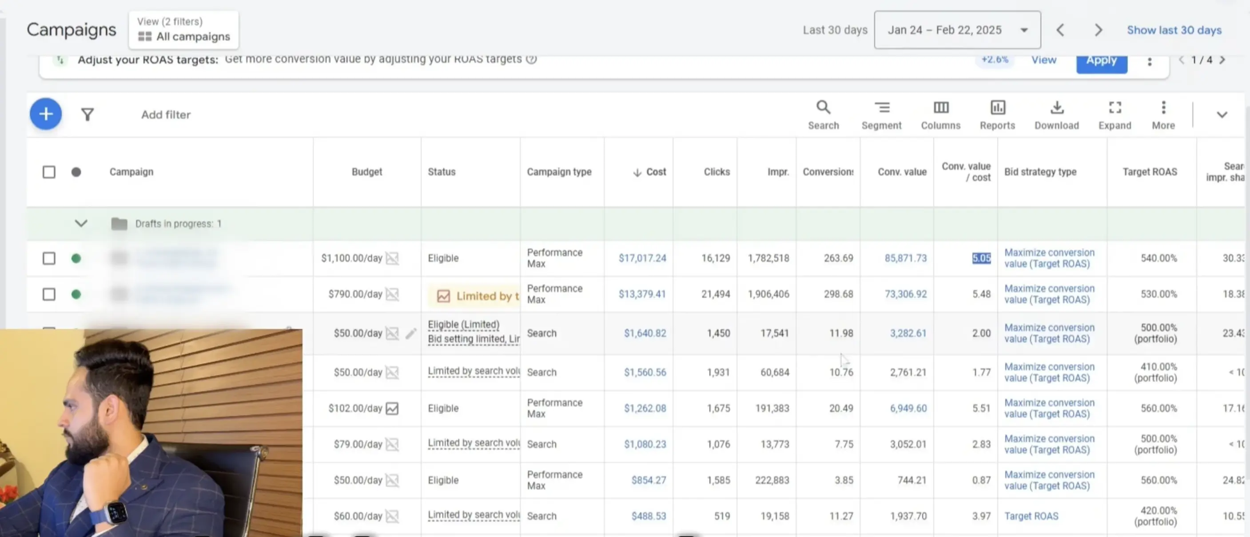Collapse the Drafts in progress section
The height and width of the screenshot is (537, 1250).
81,223
